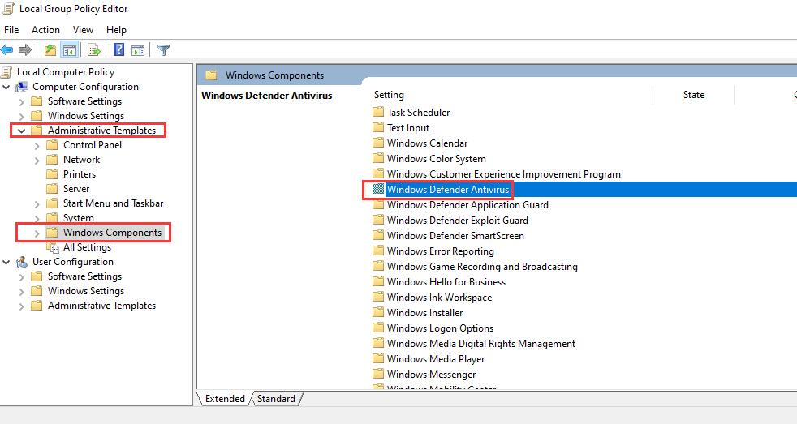Screen dimensions: 797x424
Task: Click Local Computer Policy root icon
Action: pos(6,72)
